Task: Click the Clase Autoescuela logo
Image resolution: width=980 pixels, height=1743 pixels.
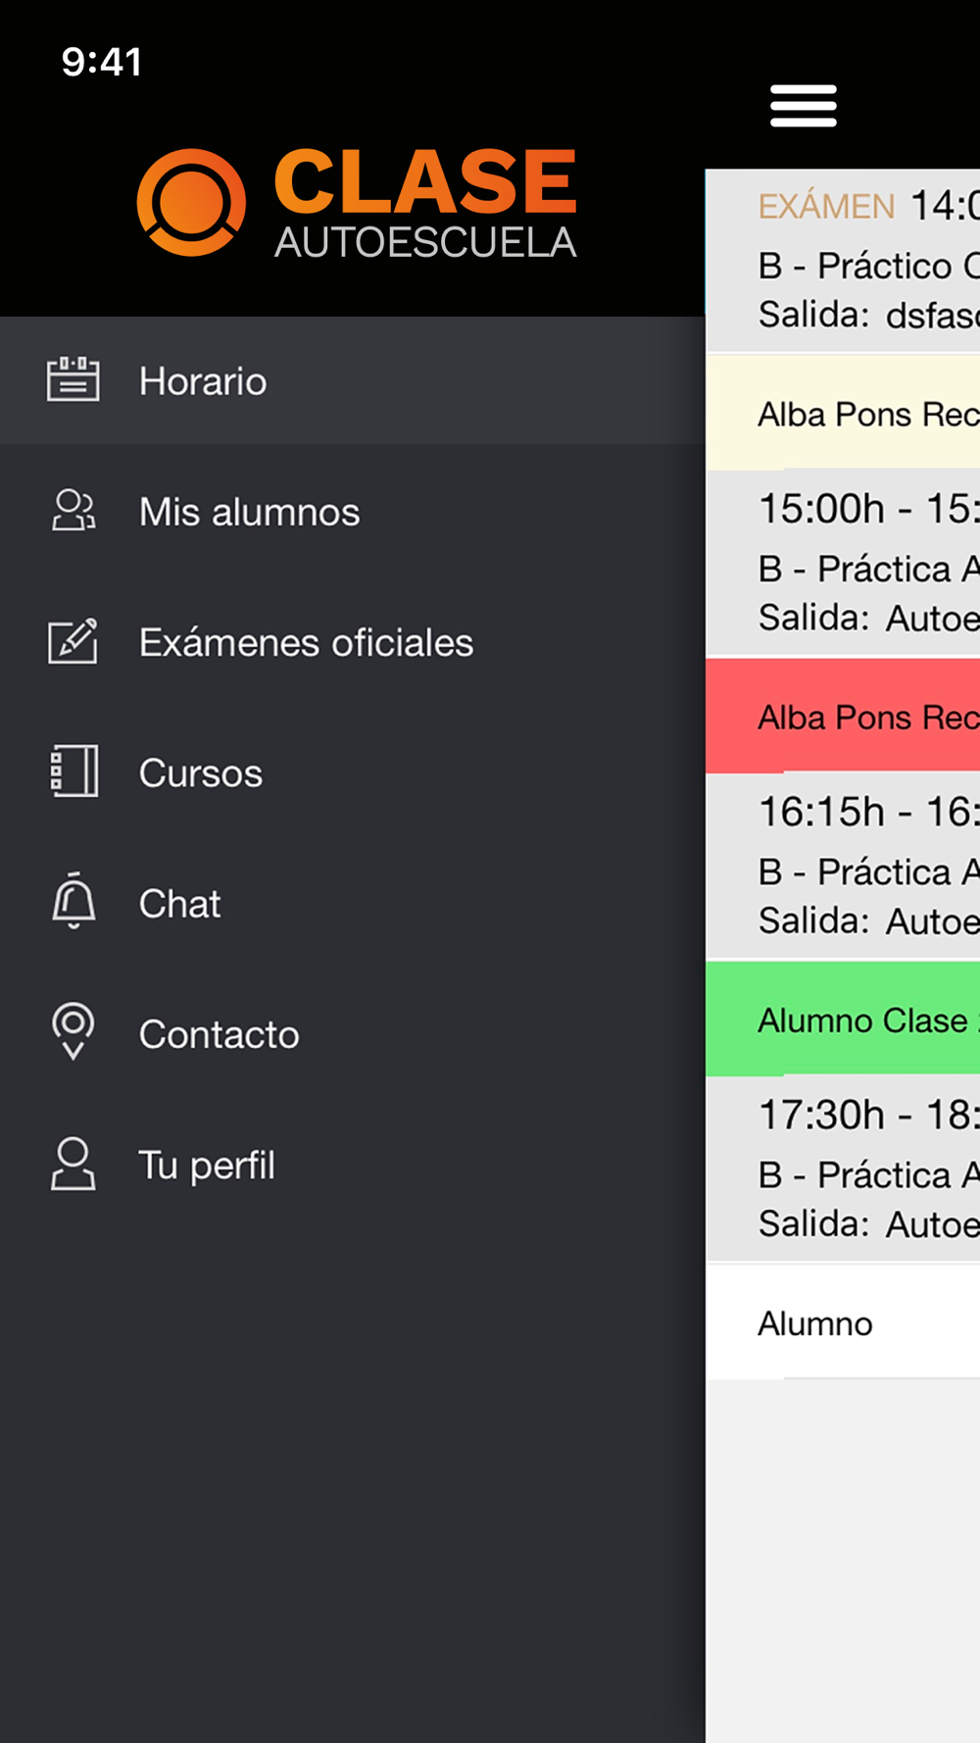Action: click(357, 203)
